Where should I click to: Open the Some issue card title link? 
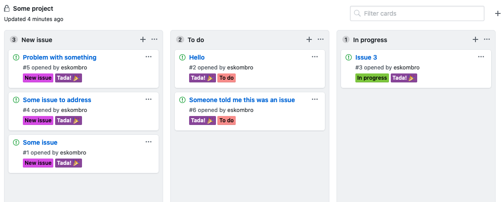pos(40,142)
